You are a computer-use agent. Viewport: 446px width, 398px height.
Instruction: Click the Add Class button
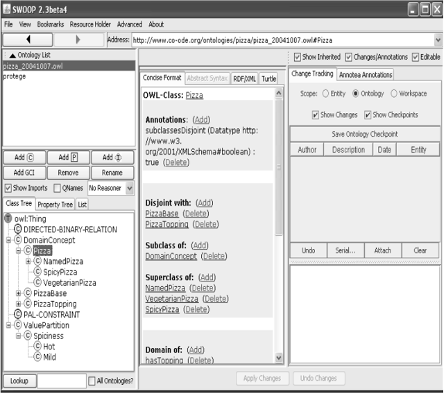[x=24, y=158]
